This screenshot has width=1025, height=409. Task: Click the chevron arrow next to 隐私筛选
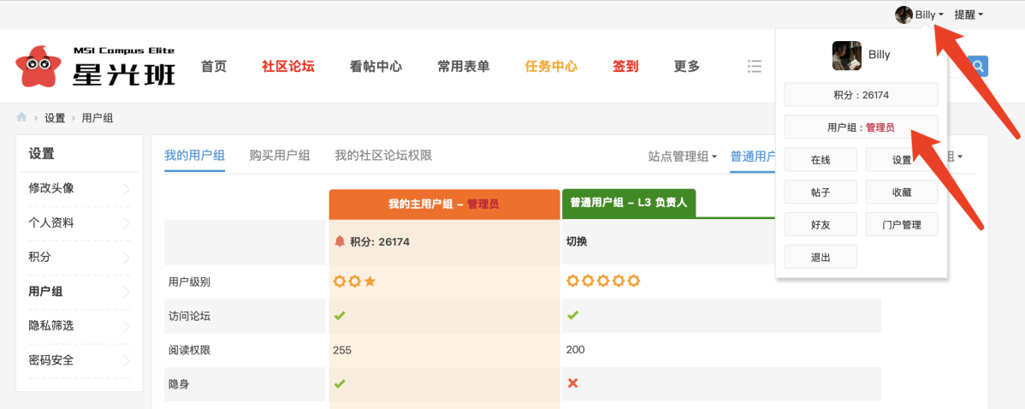[127, 326]
